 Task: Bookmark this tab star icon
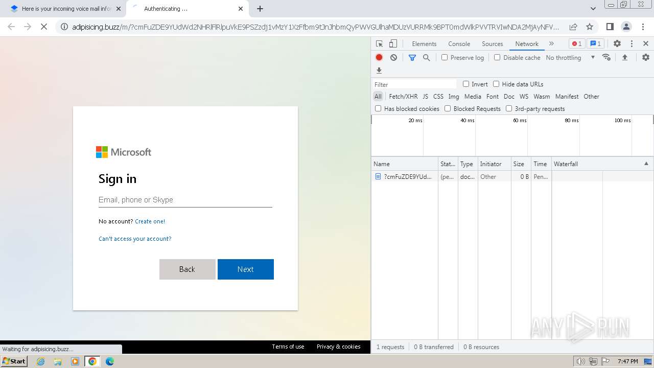(590, 27)
